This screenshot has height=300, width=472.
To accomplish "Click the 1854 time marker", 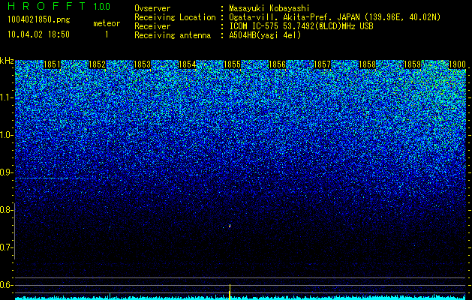I will pyautogui.click(x=188, y=64).
